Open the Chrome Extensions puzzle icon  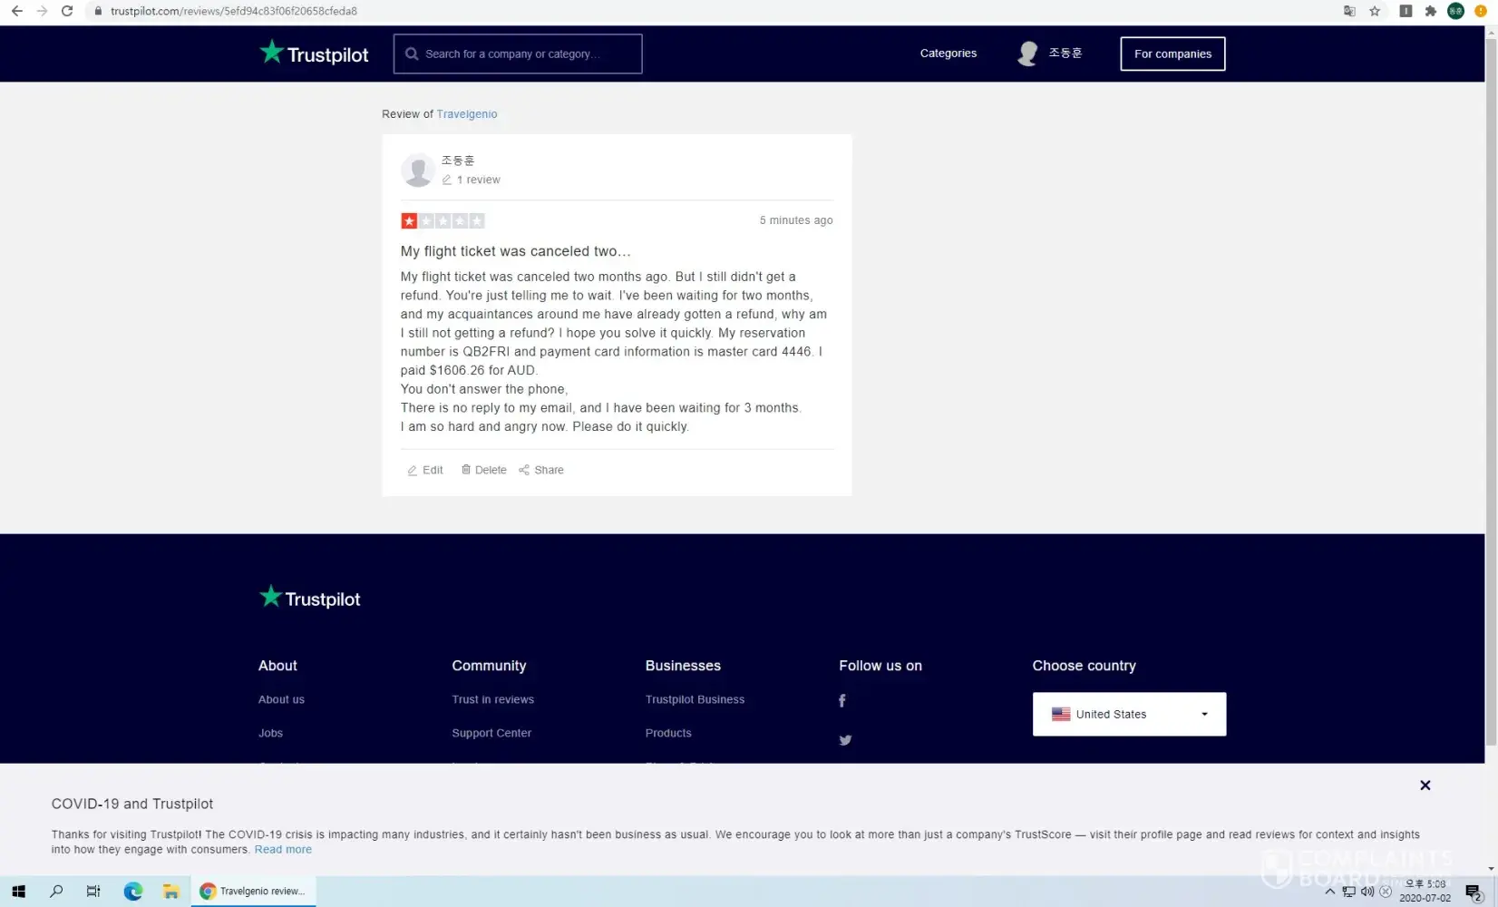[1431, 11]
